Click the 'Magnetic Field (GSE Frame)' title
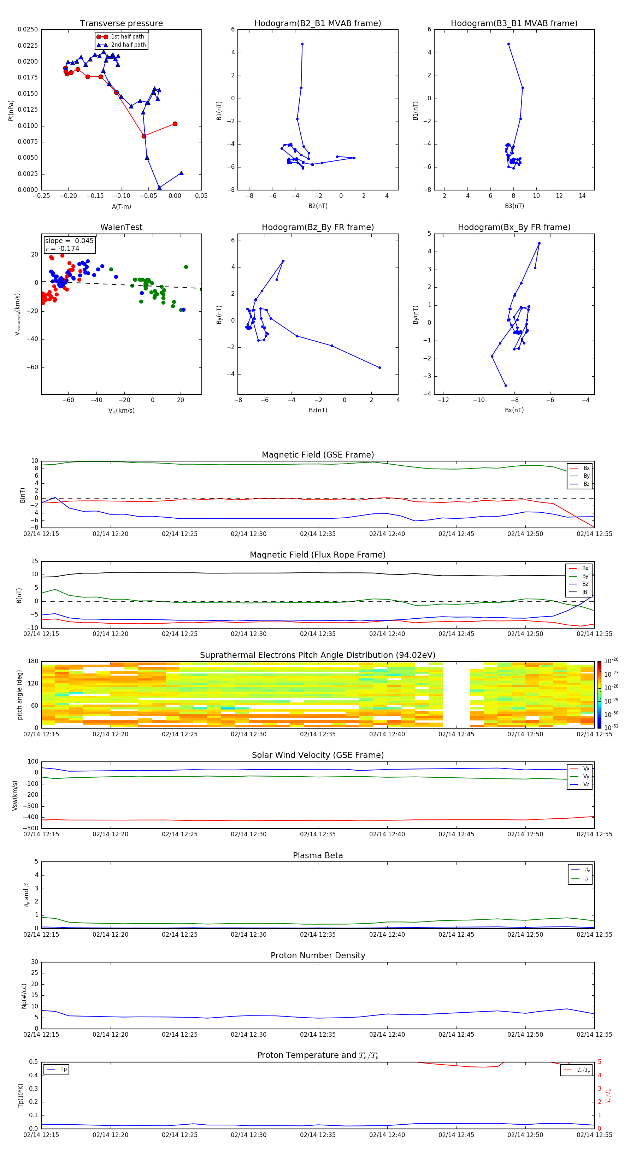636x1166 pixels. [x=318, y=455]
